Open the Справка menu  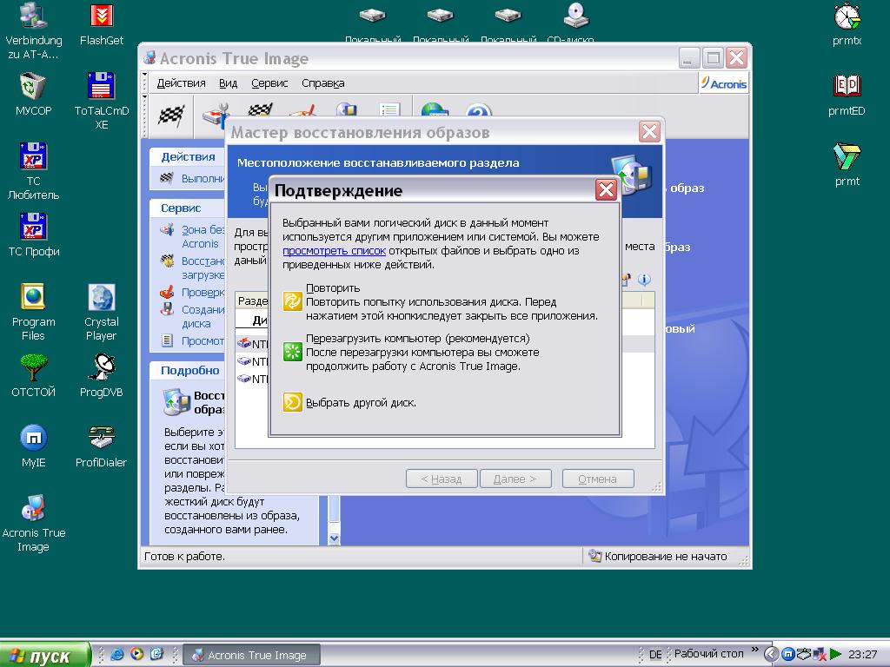tap(323, 83)
